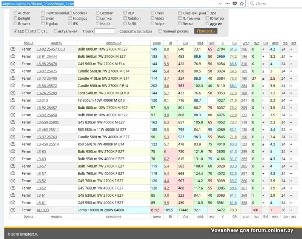
Task: Open photo of Feron LB-213 lamp
Action: point(13,100)
